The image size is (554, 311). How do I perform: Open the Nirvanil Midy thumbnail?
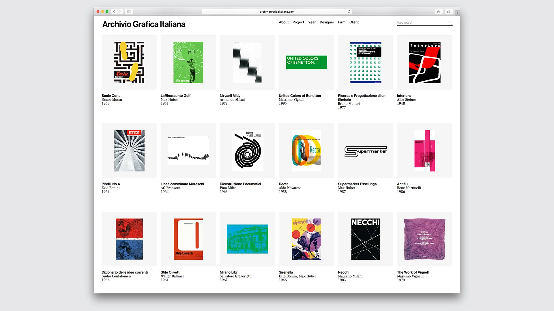pyautogui.click(x=247, y=62)
